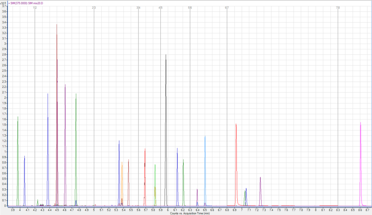Select the blue peak near 4.06 min
The height and width of the screenshot is (215, 372).
(24, 181)
